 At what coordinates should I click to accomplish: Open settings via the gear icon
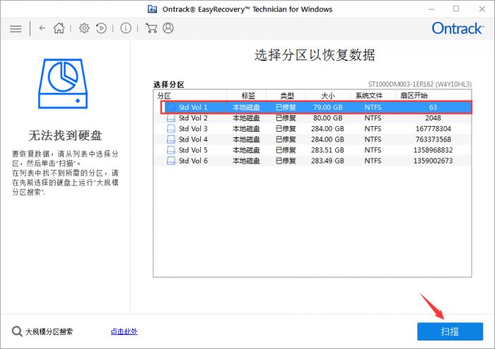84,28
